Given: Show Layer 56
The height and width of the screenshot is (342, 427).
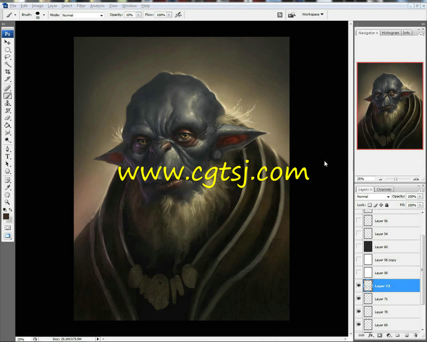Looking at the screenshot, I should coord(359,221).
